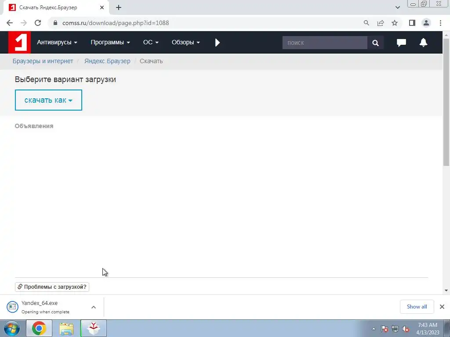Click the network tray icon
The image size is (450, 337).
[x=395, y=329]
